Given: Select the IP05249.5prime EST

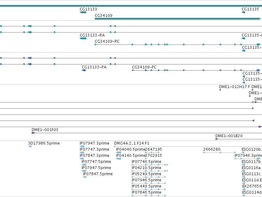Looking at the screenshot, I should tap(149, 177).
